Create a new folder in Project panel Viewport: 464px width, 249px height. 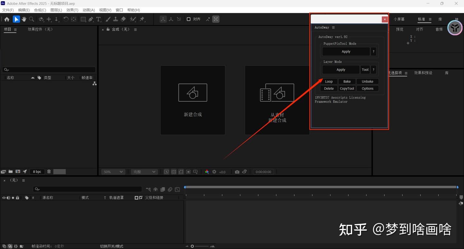pos(11,172)
